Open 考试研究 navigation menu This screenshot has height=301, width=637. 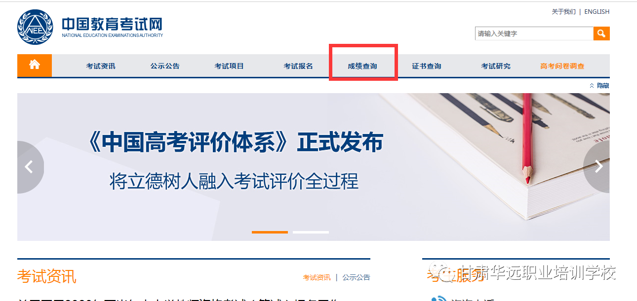(496, 66)
